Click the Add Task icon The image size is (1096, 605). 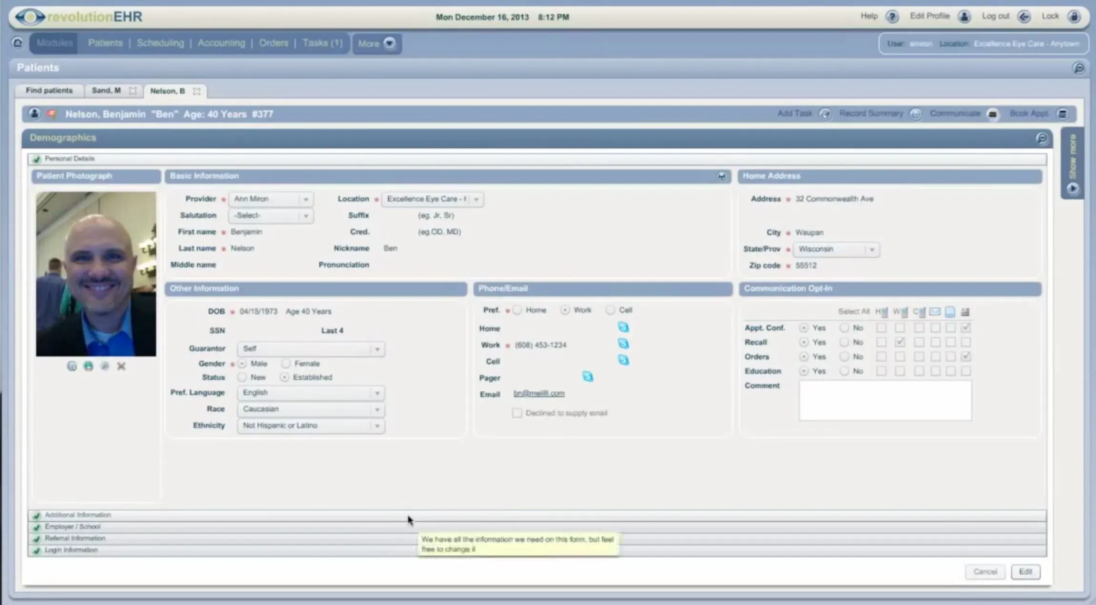tap(824, 114)
